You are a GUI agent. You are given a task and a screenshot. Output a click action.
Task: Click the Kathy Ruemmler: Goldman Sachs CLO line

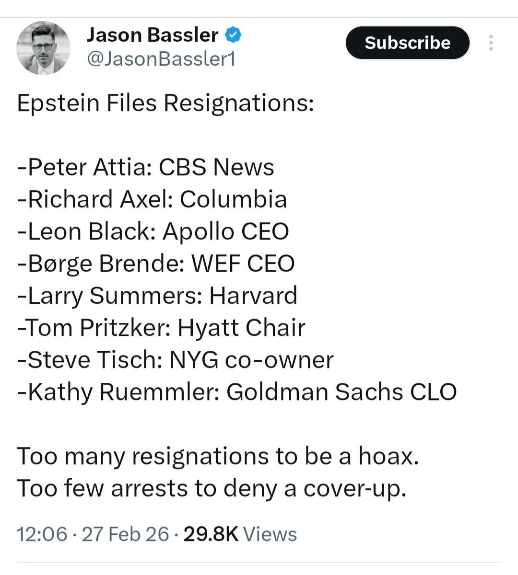[x=236, y=392]
